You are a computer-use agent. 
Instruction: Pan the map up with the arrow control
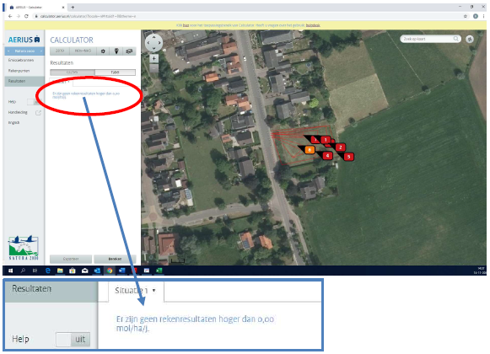point(154,37)
